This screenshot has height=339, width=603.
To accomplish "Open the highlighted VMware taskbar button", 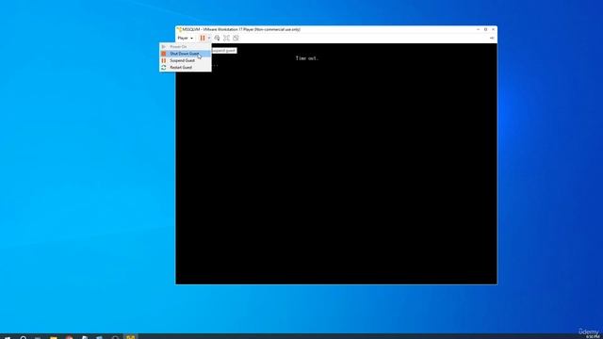I will (131, 337).
